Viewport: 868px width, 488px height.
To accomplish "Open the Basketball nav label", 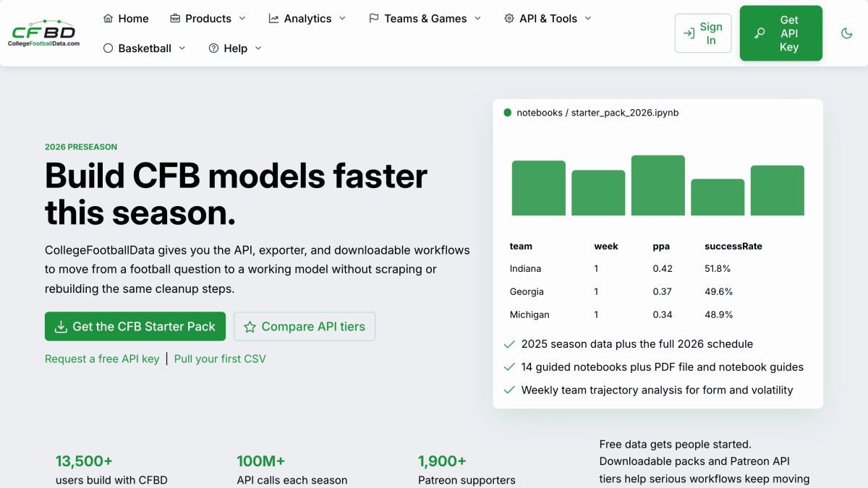I will click(145, 48).
